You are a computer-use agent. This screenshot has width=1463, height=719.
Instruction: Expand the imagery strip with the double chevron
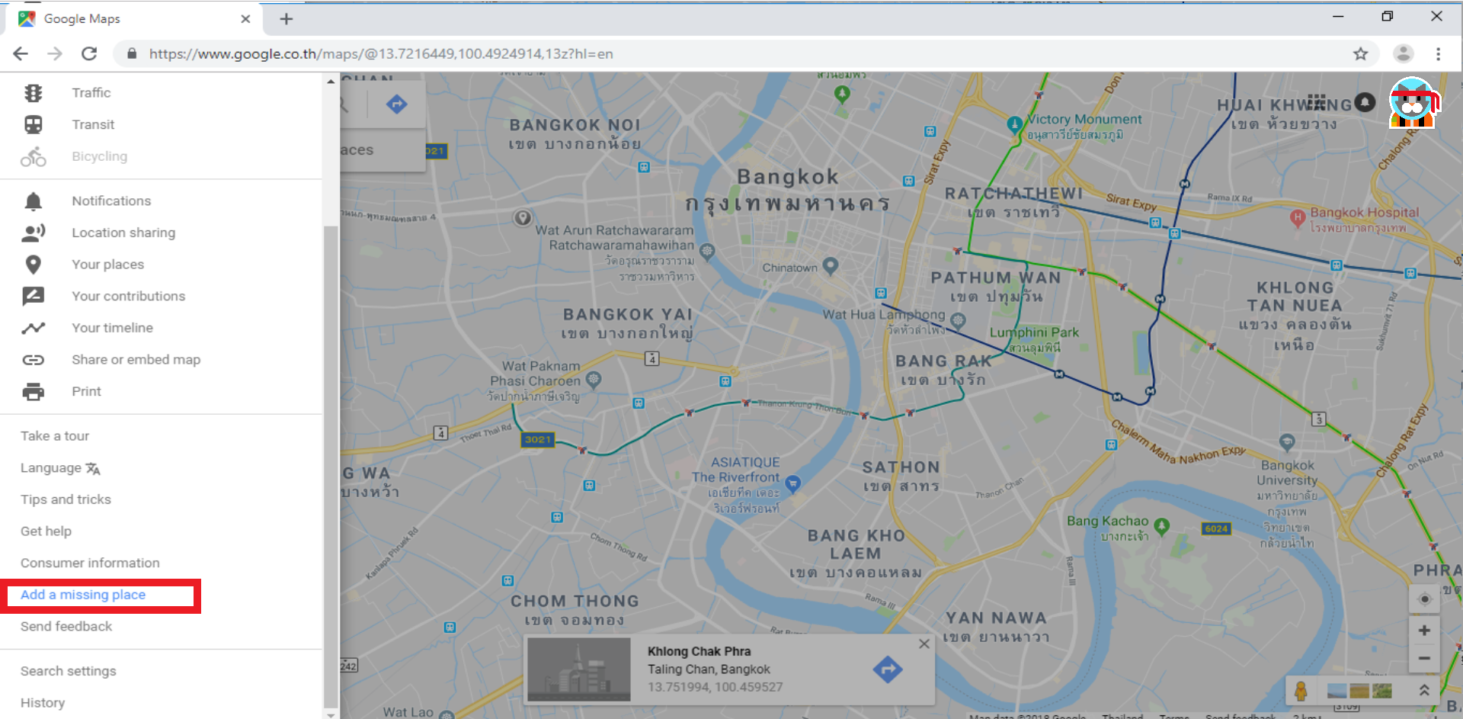pyautogui.click(x=1423, y=691)
